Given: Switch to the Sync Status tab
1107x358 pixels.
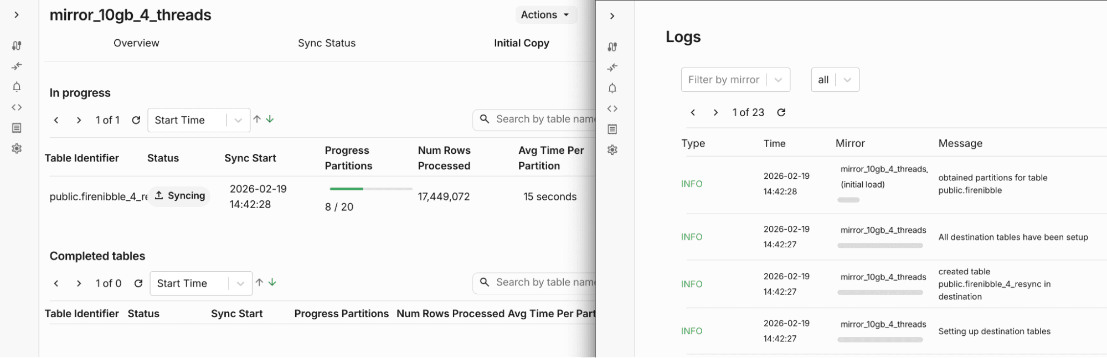Looking at the screenshot, I should pyautogui.click(x=326, y=43).
